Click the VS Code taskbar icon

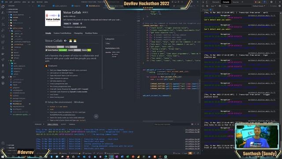click(x=111, y=157)
